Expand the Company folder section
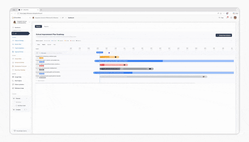 coord(20,109)
